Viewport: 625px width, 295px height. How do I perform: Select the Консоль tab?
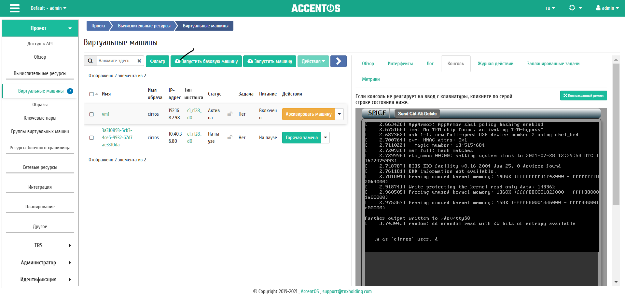click(456, 64)
